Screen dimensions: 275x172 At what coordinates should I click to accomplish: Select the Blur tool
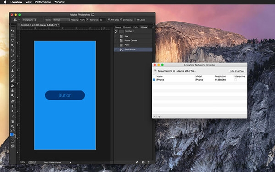pos(13,91)
